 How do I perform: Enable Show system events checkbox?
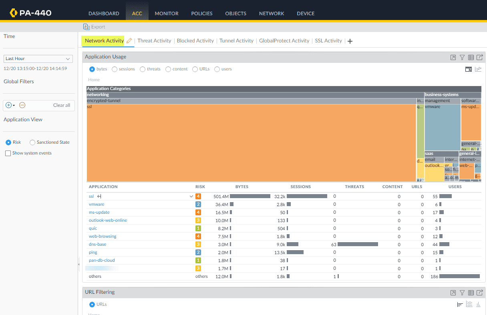coord(8,153)
